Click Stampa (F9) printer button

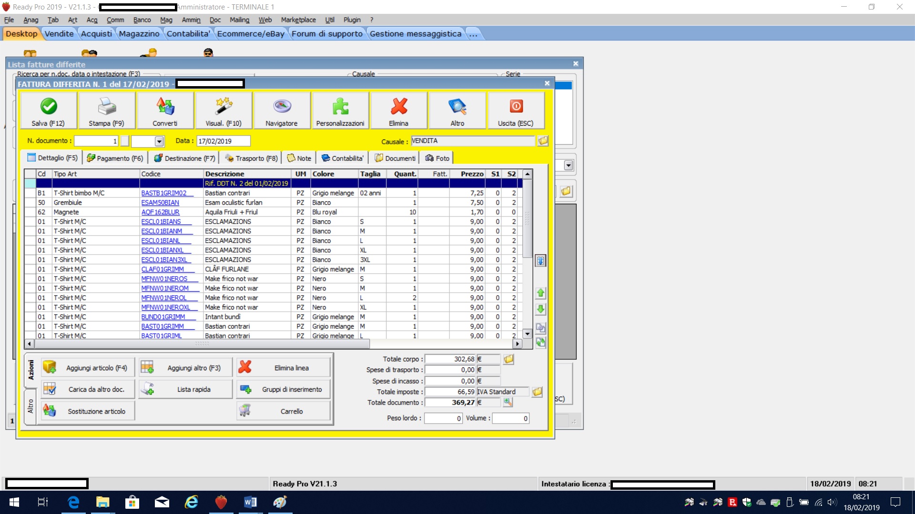click(107, 110)
